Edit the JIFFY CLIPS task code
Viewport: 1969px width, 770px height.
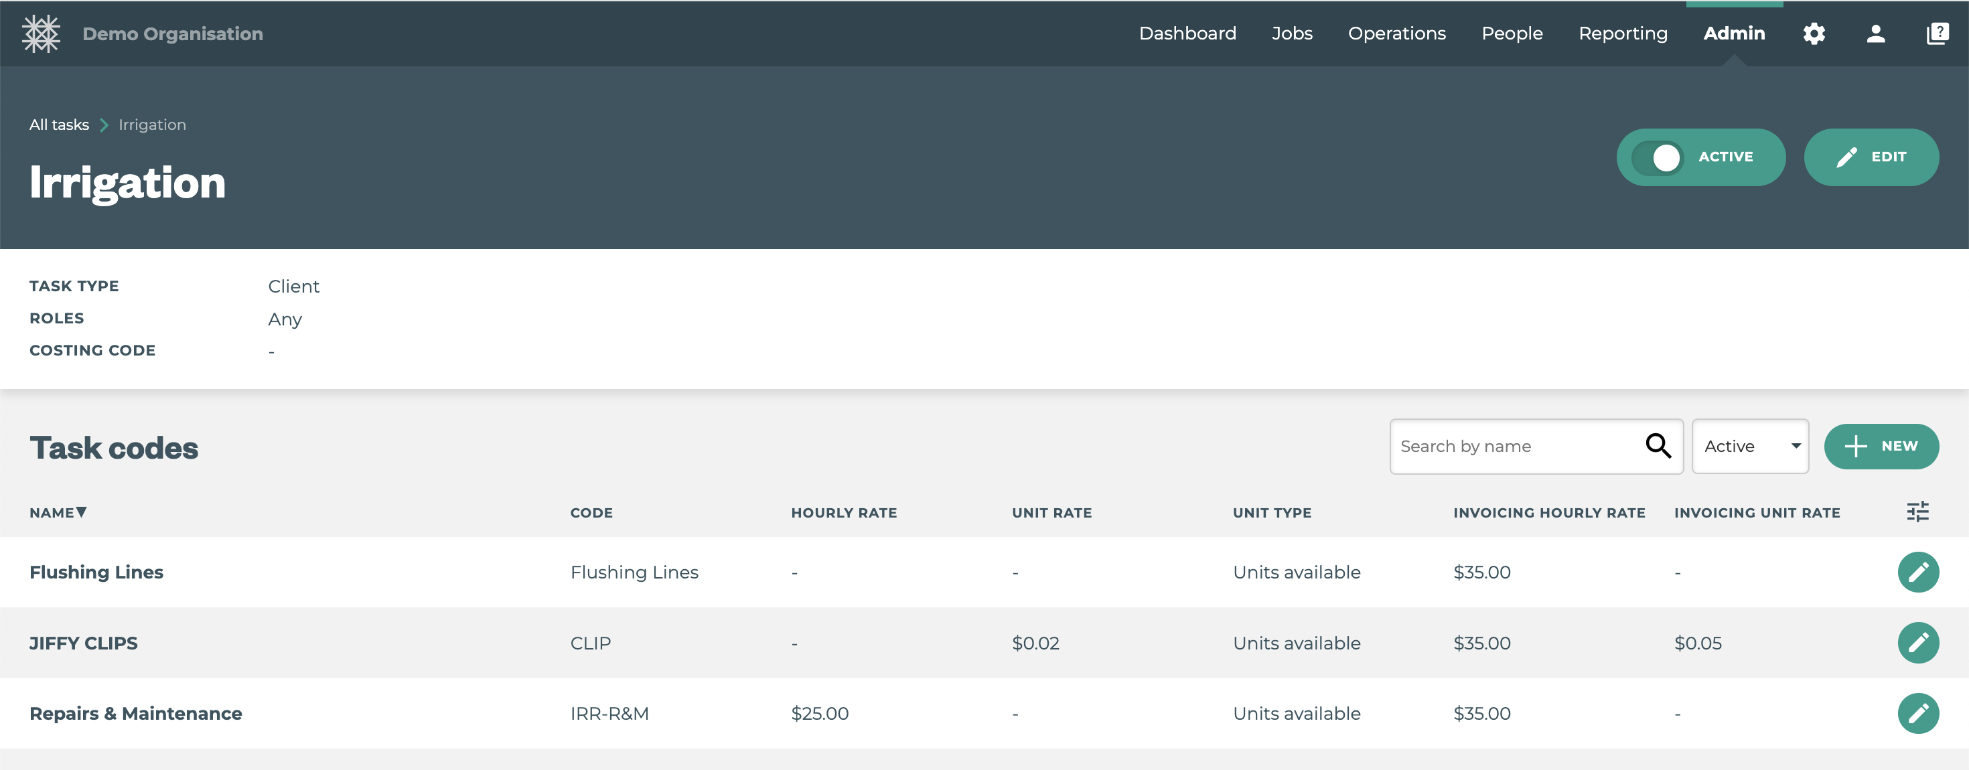pyautogui.click(x=1918, y=642)
